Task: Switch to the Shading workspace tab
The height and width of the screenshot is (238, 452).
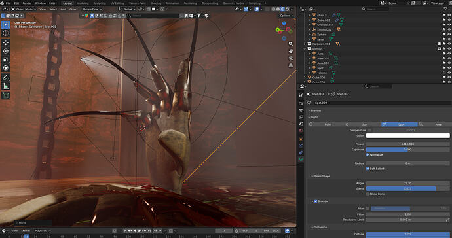Action: [156, 3]
